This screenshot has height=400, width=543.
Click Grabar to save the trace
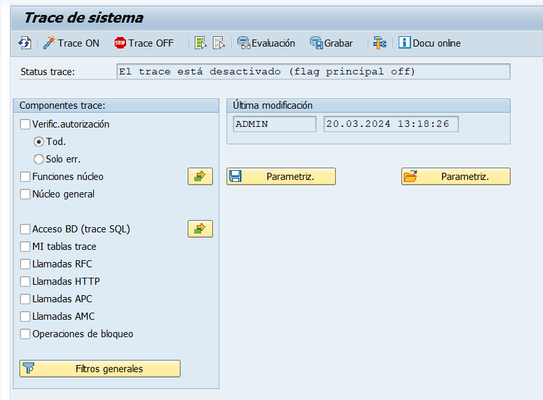point(331,43)
